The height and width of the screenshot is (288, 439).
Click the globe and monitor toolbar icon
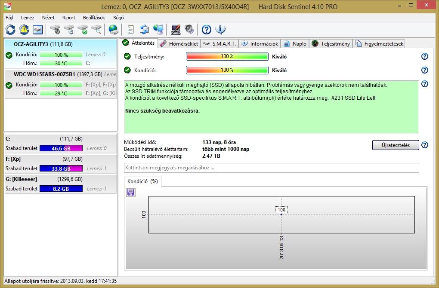[158, 30]
